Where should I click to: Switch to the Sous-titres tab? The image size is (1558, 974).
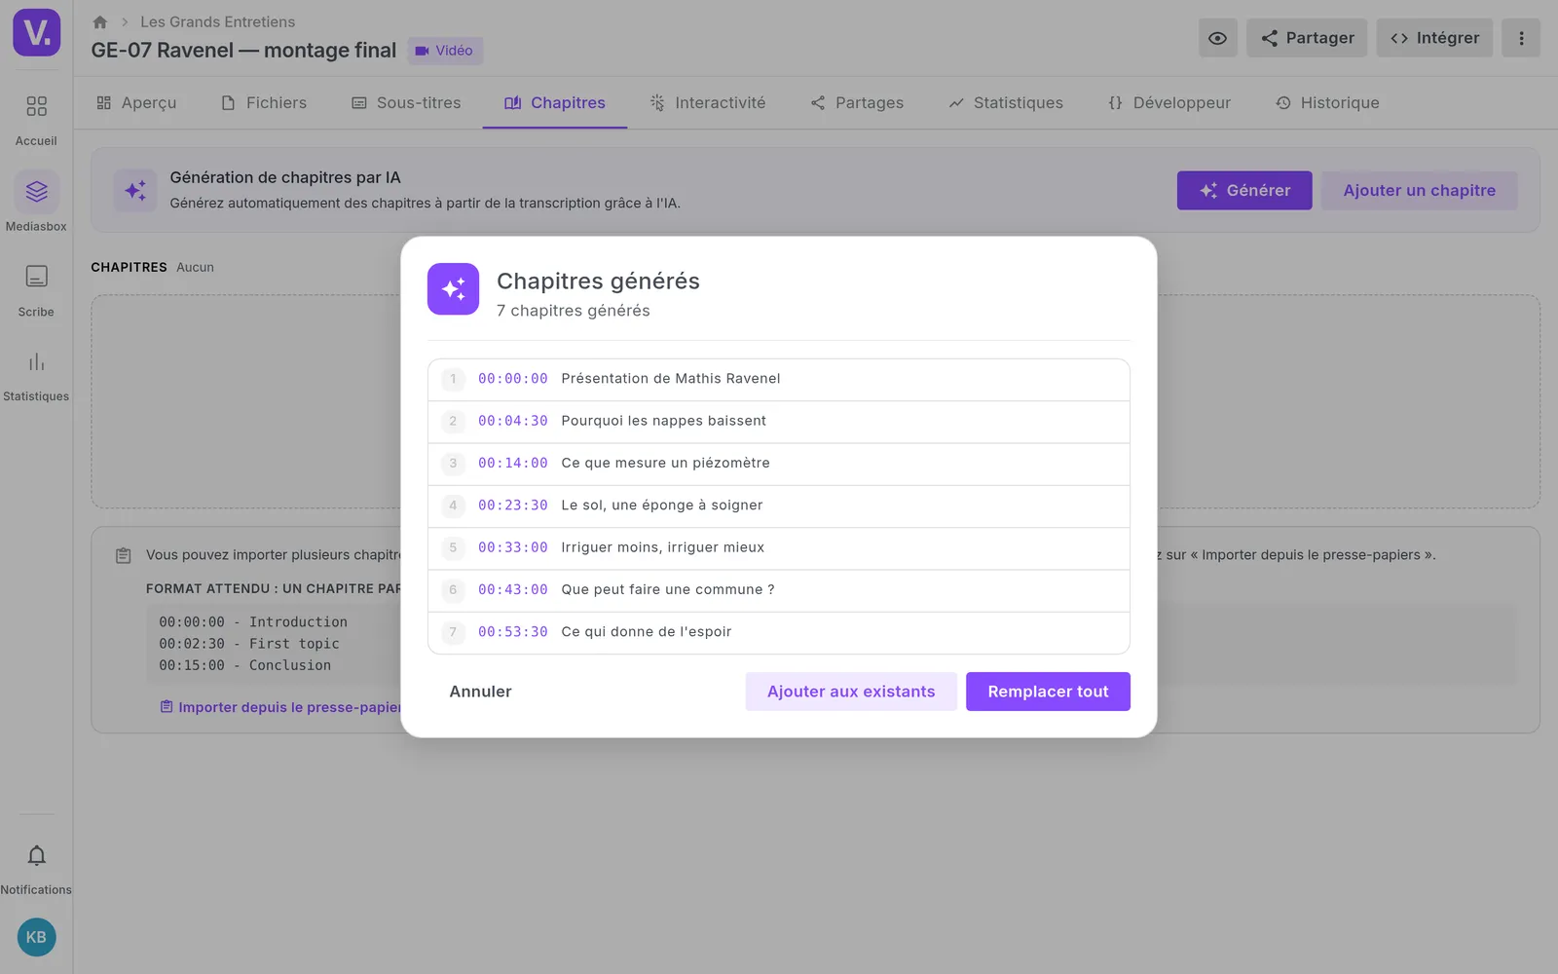tap(406, 102)
